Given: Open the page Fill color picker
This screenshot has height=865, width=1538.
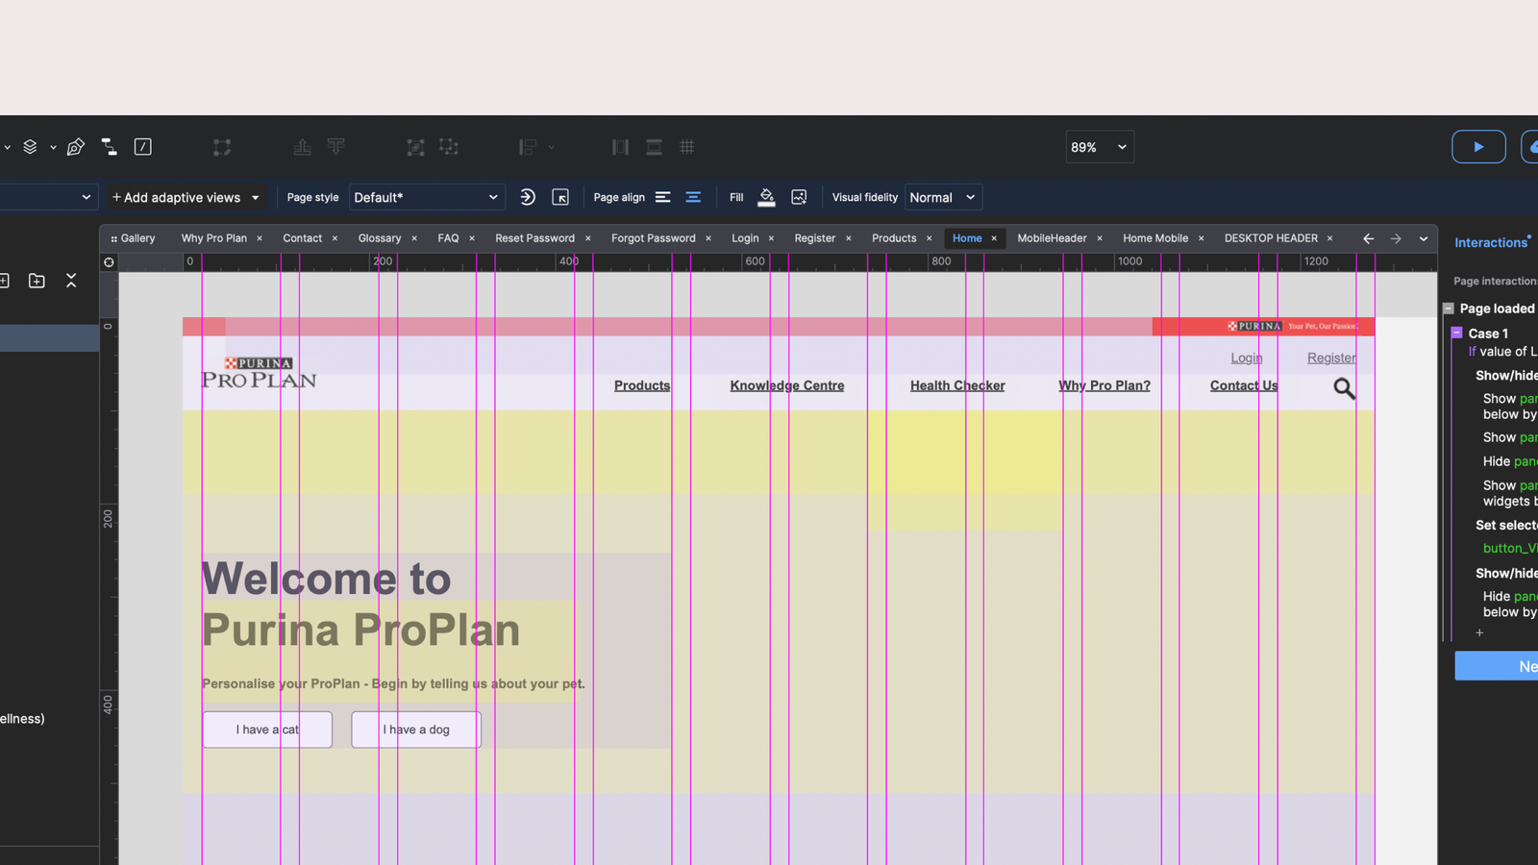Looking at the screenshot, I should [x=766, y=197].
